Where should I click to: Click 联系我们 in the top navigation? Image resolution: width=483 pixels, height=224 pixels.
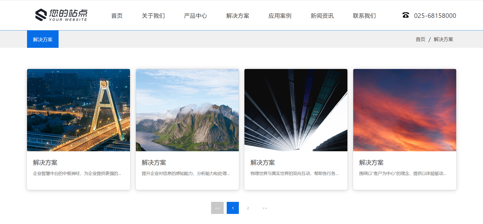point(364,16)
